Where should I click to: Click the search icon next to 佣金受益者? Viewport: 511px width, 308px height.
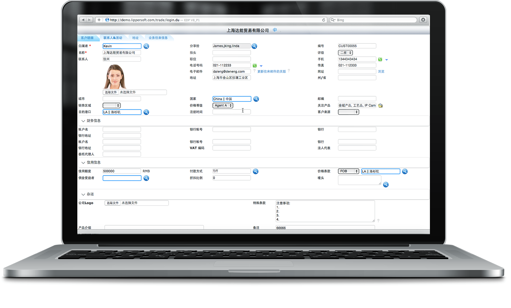coord(146,178)
